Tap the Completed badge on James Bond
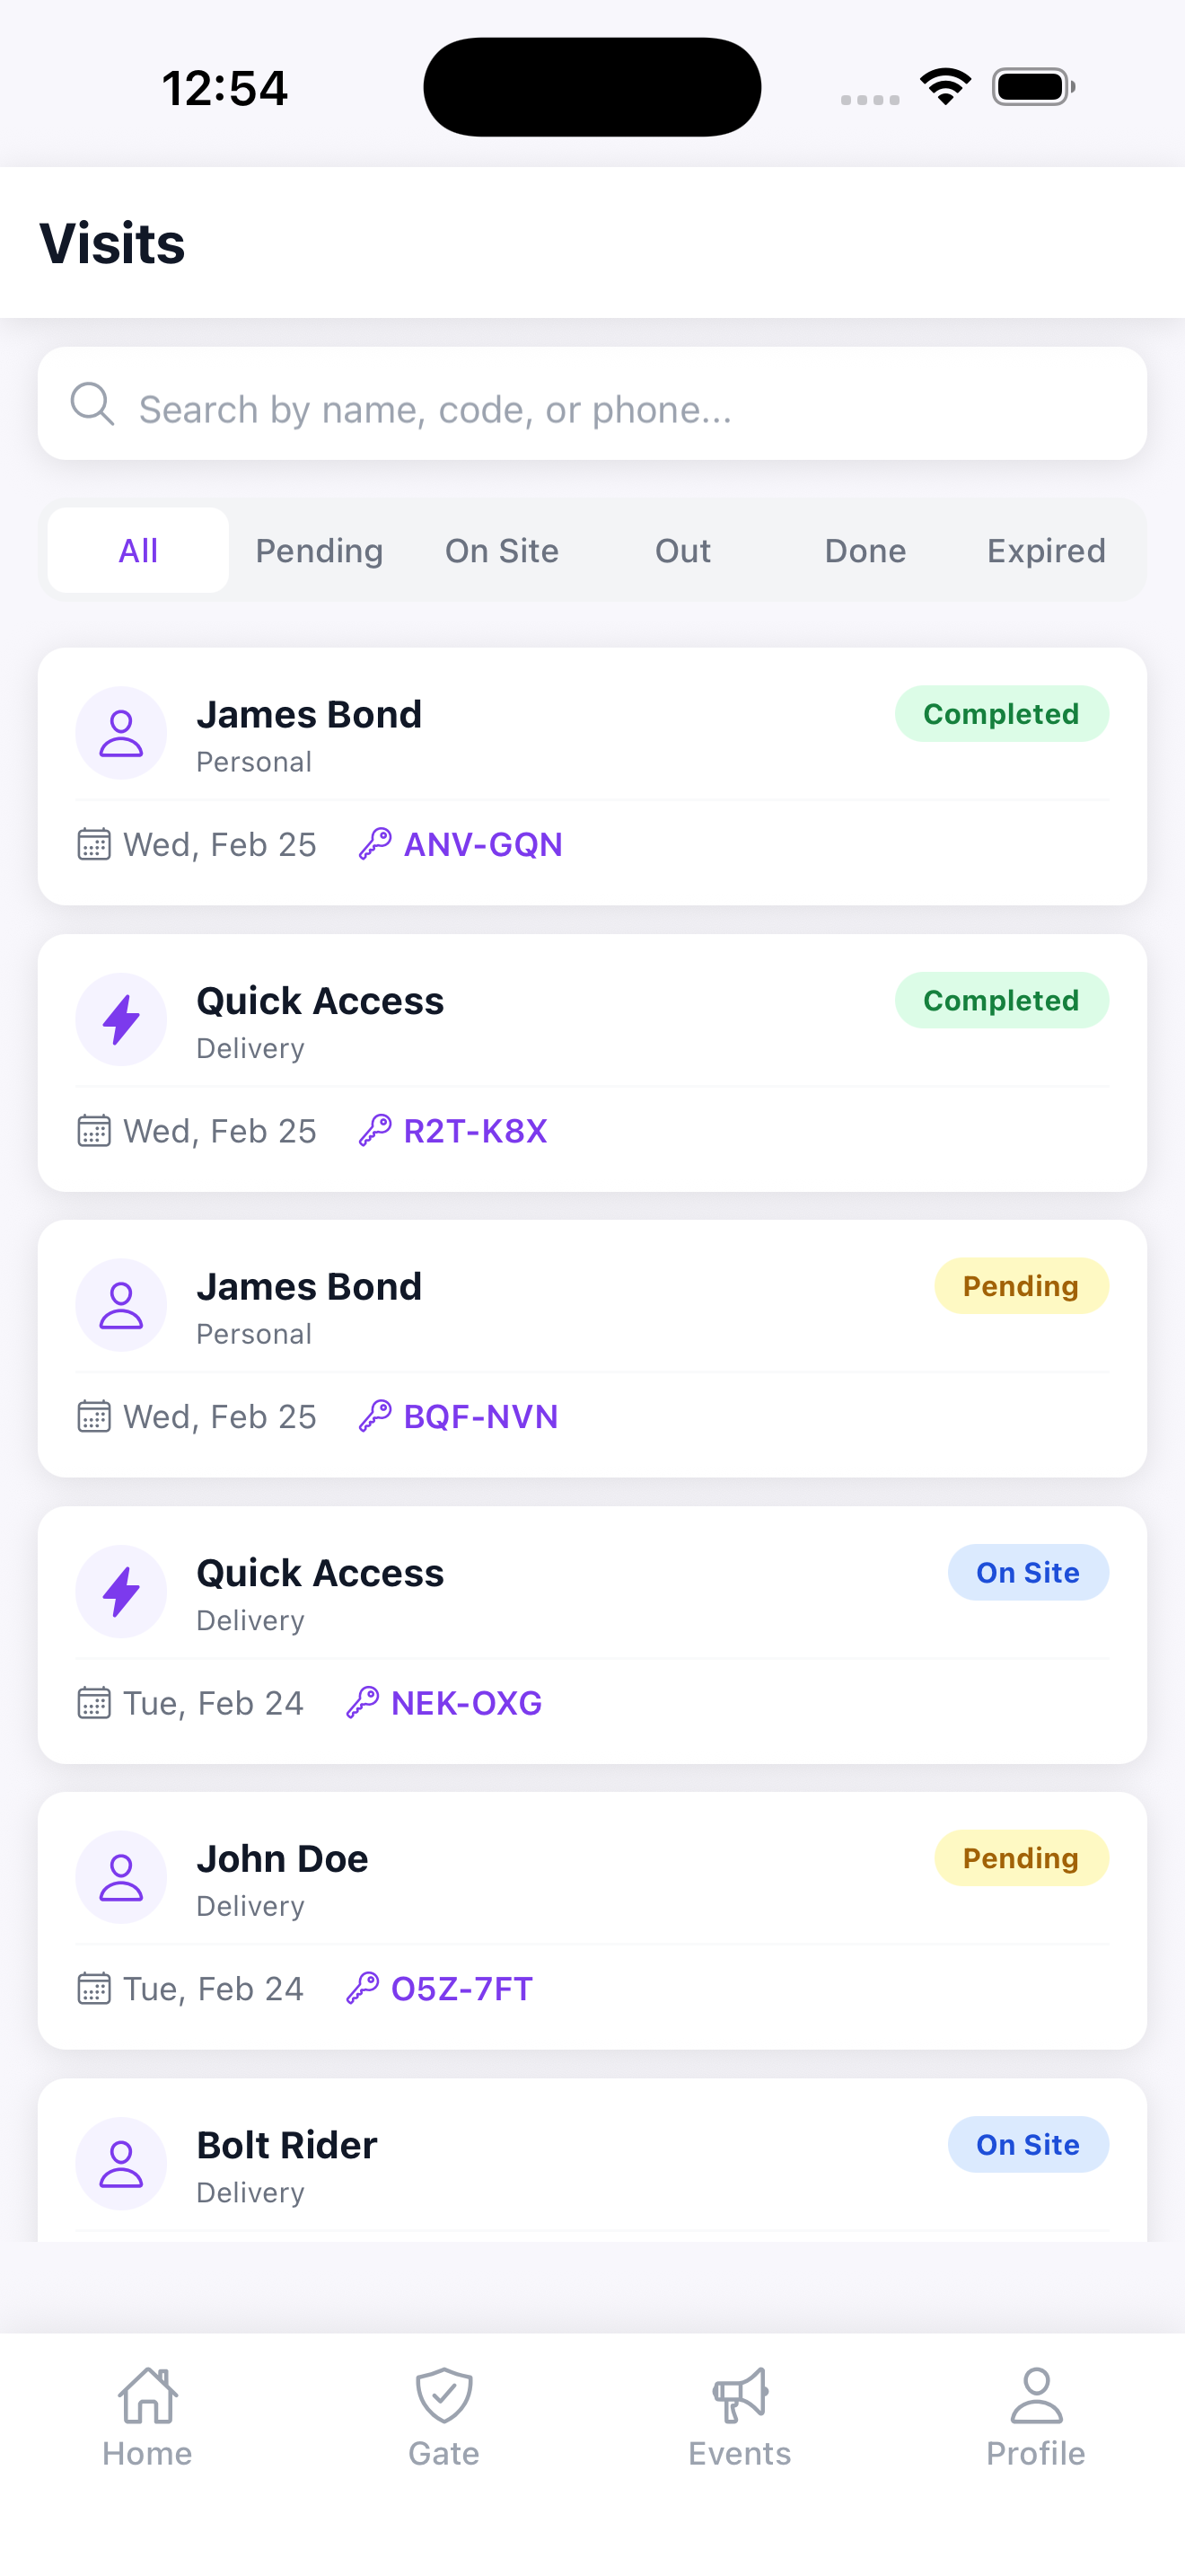The height and width of the screenshot is (2576, 1185). click(x=1001, y=714)
